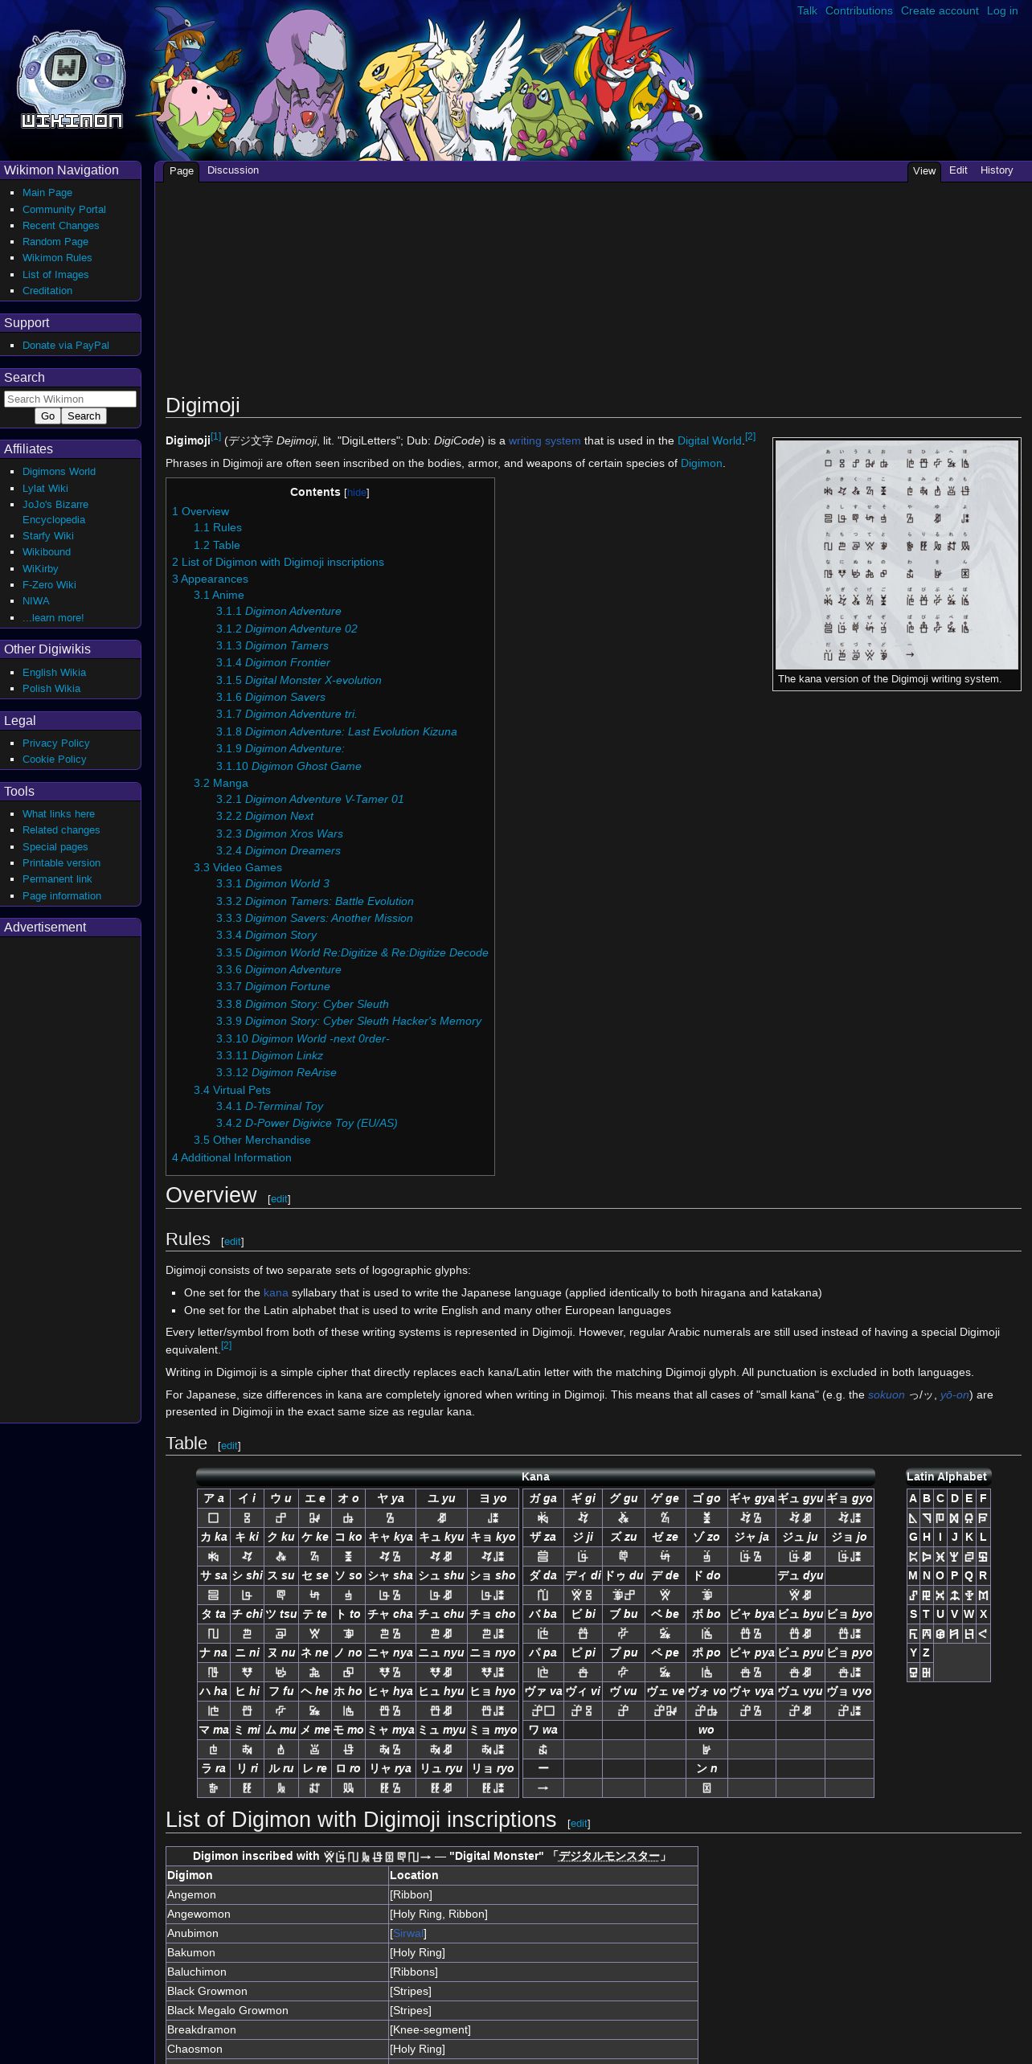Image resolution: width=1032 pixels, height=2064 pixels.
Task: Open Printable version link
Action: pyautogui.click(x=61, y=863)
